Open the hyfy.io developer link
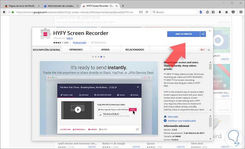This screenshot has width=245, height=149. pos(69,38)
